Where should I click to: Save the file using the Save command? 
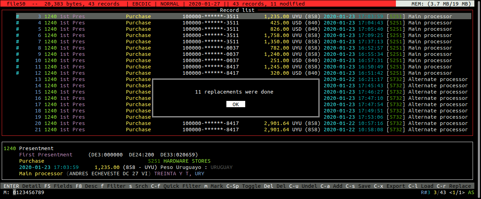point(364,186)
